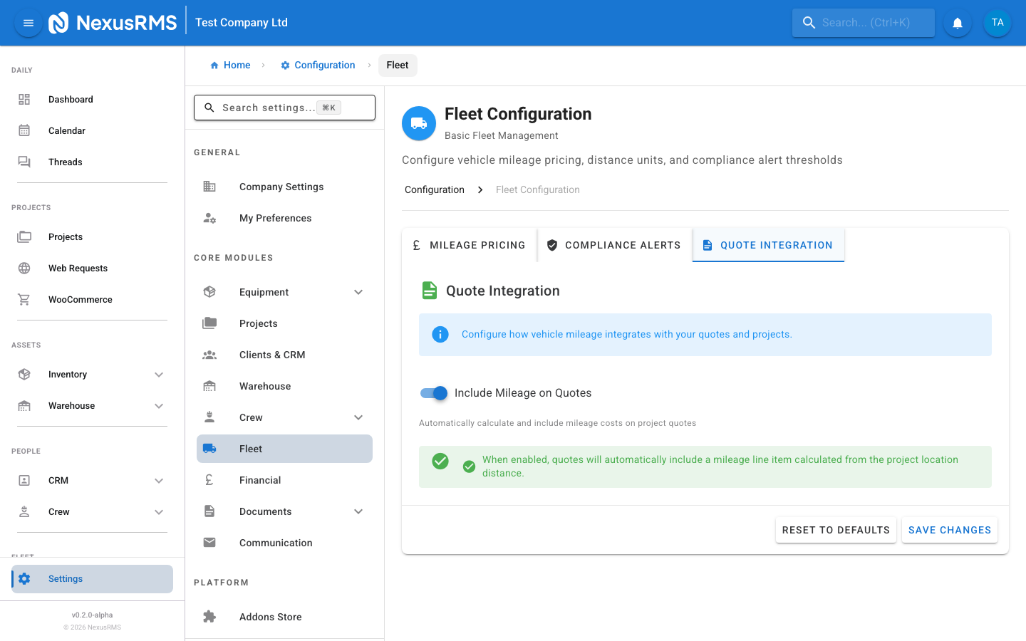Click the Threads chat icon
The width and height of the screenshot is (1026, 641).
pyautogui.click(x=24, y=162)
